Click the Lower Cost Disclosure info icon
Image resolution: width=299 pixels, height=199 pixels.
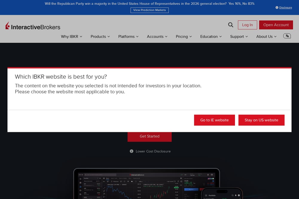pos(132,151)
